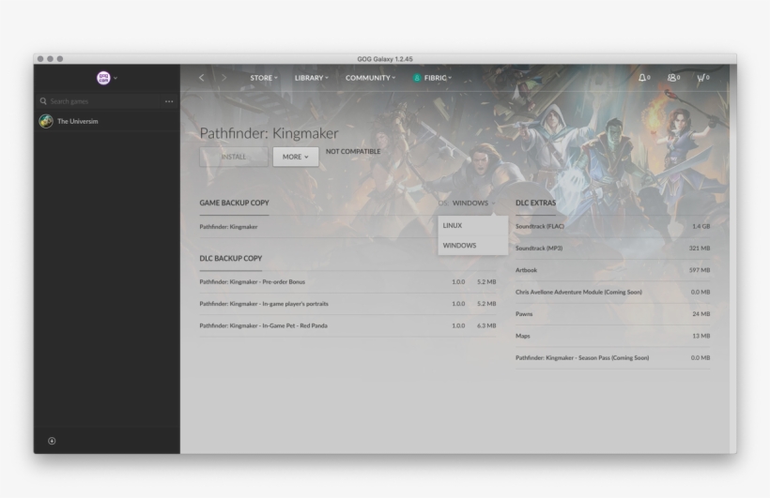
Task: Open the sidebar three-dots options
Action: (x=169, y=101)
